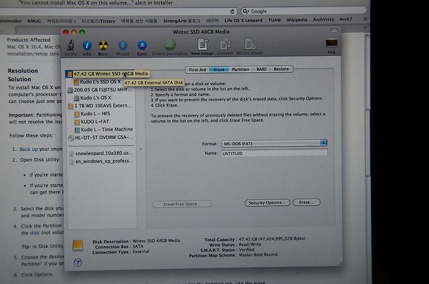This screenshot has width=429, height=284.
Task: Click the Security Options button
Action: pos(268,202)
